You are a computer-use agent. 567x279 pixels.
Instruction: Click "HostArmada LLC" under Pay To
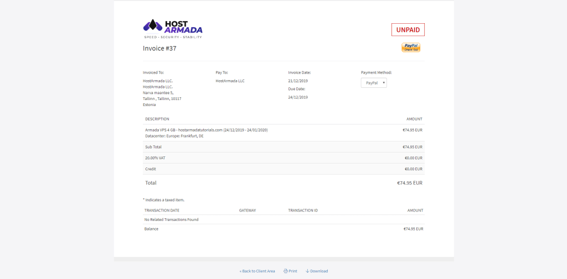[230, 81]
